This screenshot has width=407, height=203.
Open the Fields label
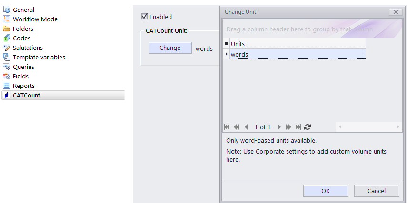coord(21,76)
